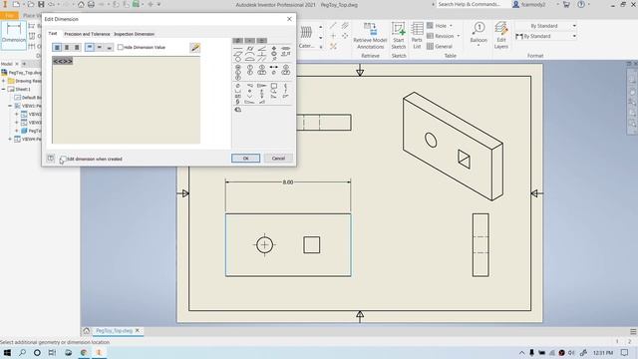Viewport: 638px width, 359px height.
Task: Expand the VIEW4 tree node
Action: [x=10, y=140]
